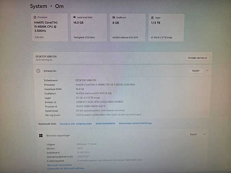Screen dimensions: 231x173
Task: Copy Windows info with the lower Kopiér button
Action: (193, 134)
